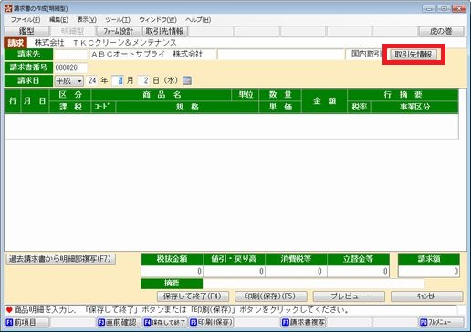The height and width of the screenshot is (332, 471).
Task: Click the empty first row of detail grid
Action: (231, 126)
